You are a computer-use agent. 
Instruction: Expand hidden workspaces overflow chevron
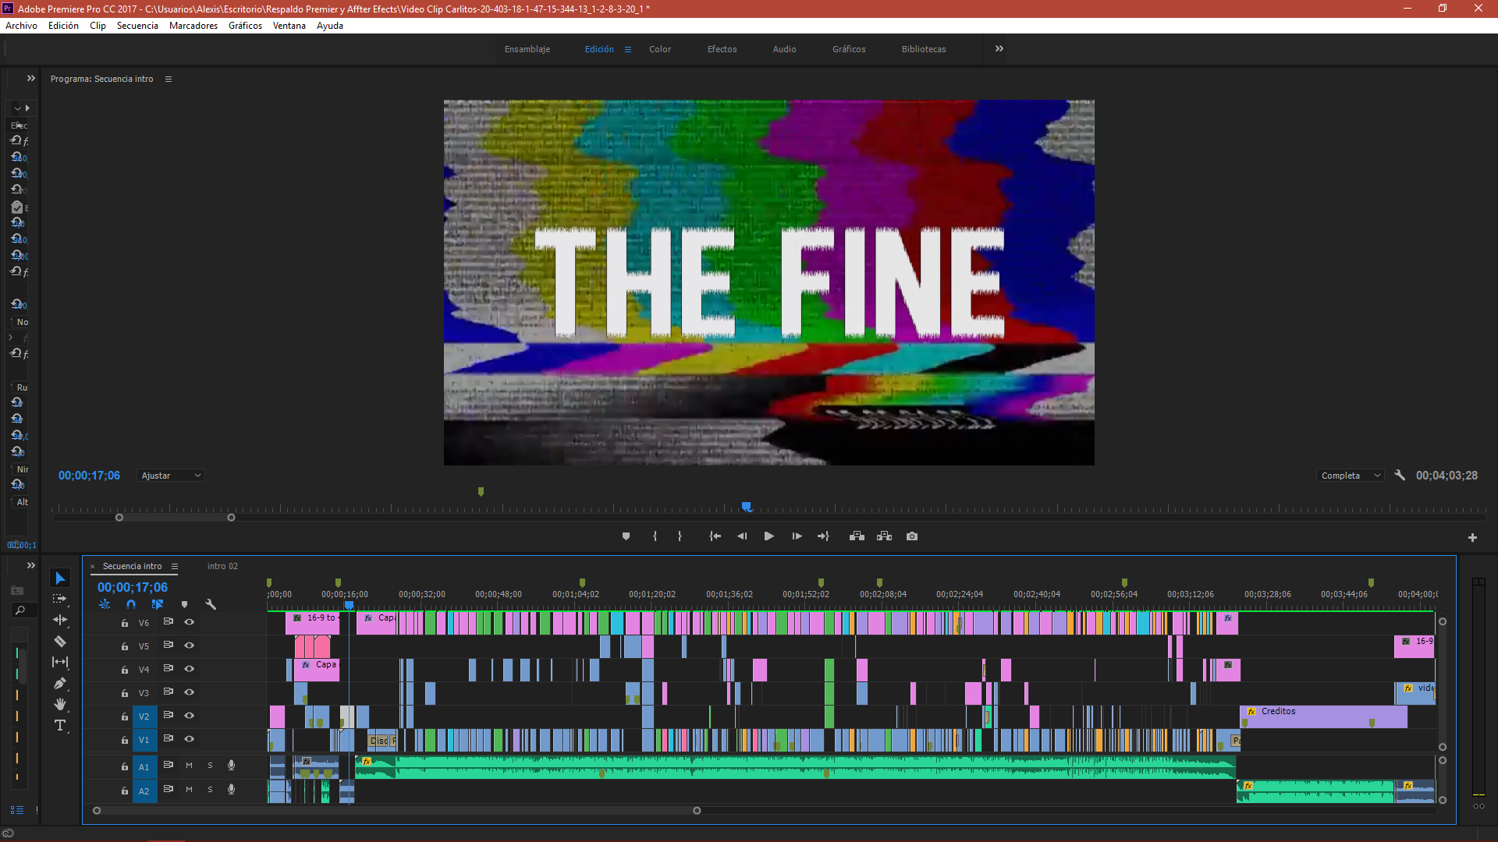click(x=999, y=48)
